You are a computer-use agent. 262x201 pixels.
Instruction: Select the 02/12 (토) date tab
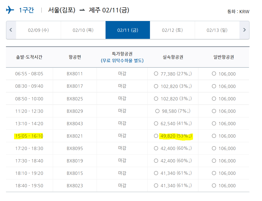tap(172, 30)
